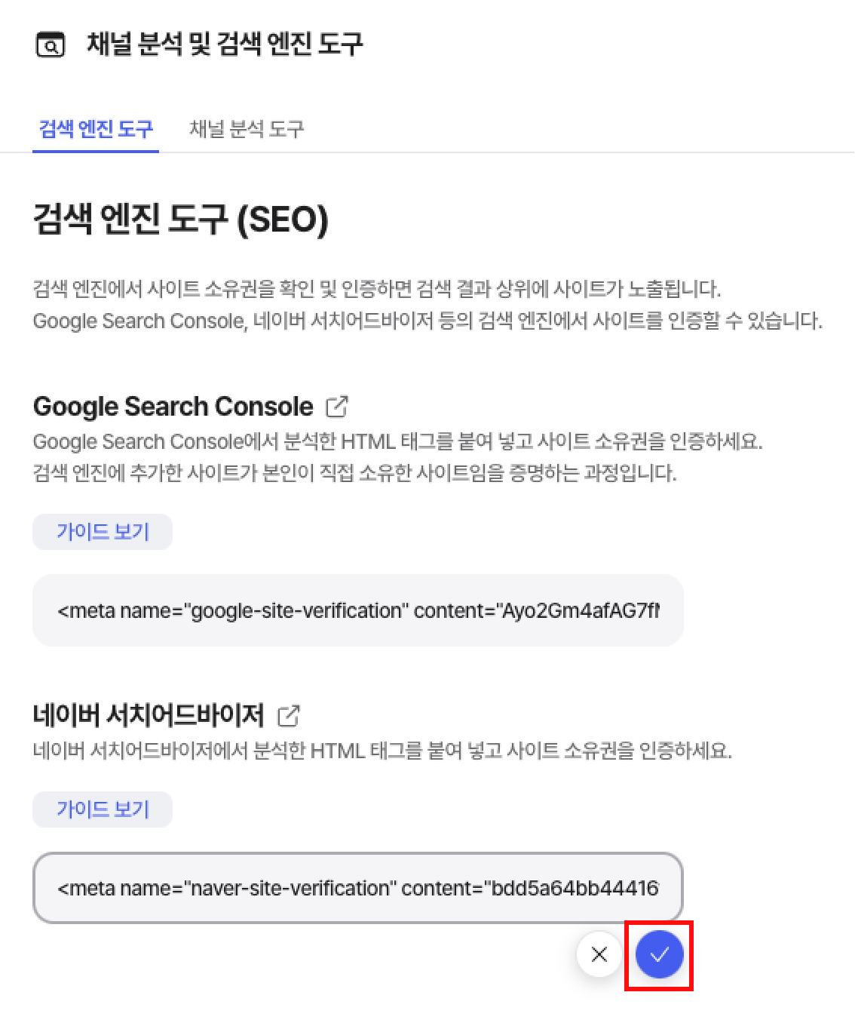
Task: Focus the naver-site-verification meta tag field
Action: click(357, 888)
